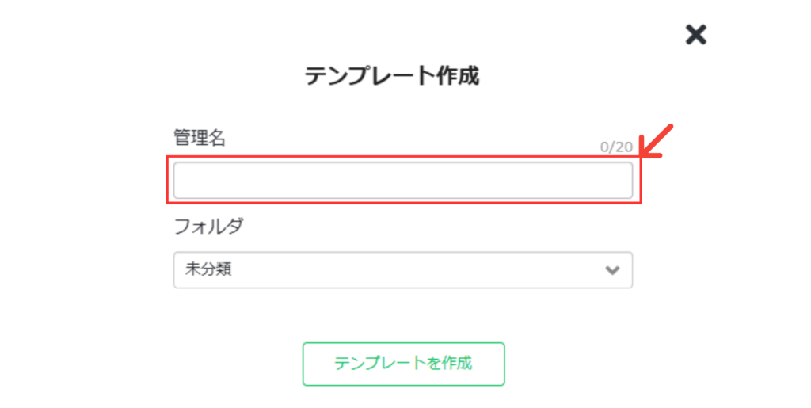
Task: Click inside the red highlighted input area
Action: (x=402, y=181)
